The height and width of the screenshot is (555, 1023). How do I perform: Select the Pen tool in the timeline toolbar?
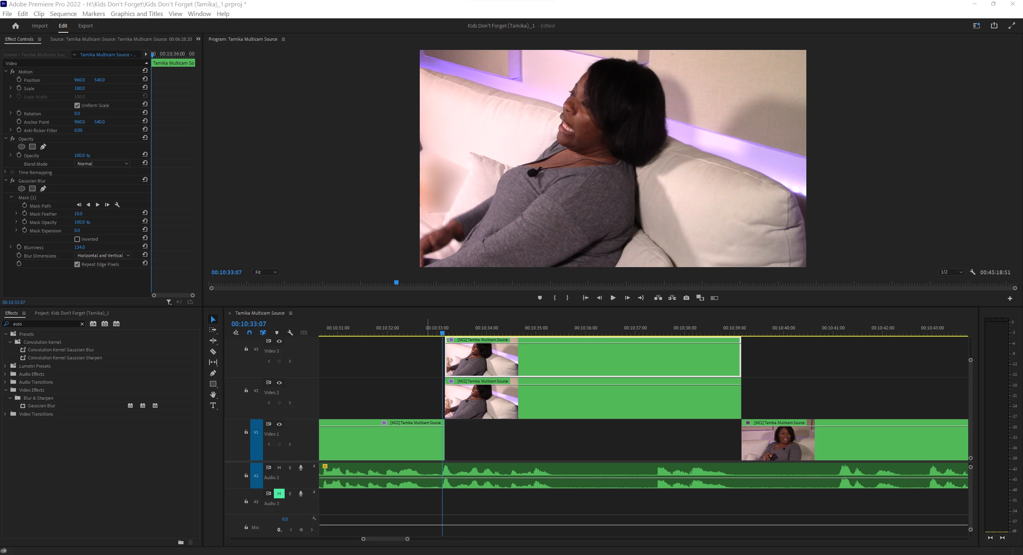(x=213, y=373)
